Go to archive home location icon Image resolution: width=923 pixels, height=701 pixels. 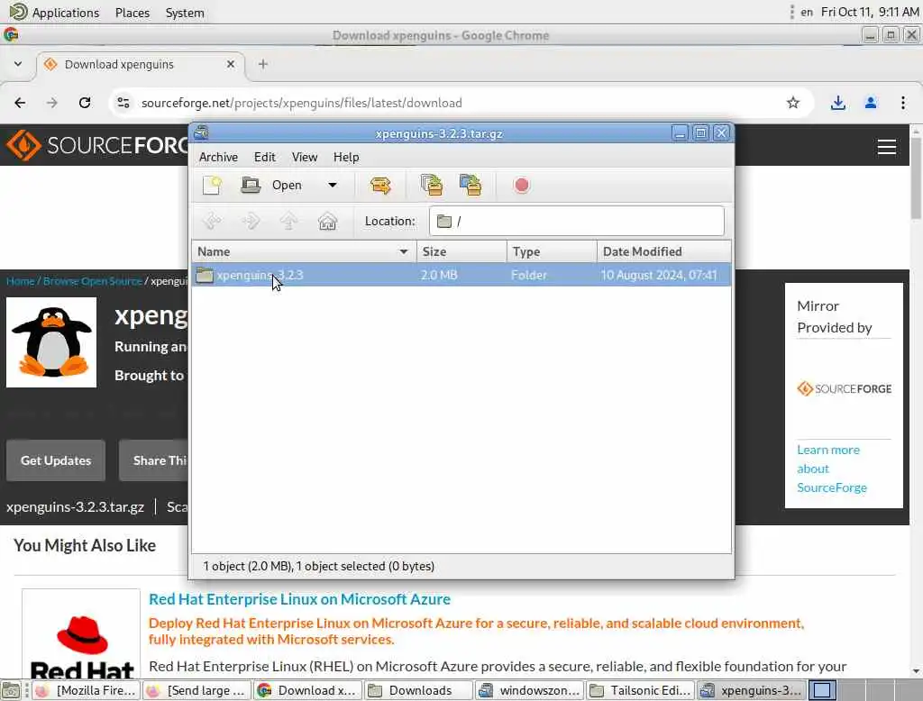tap(327, 222)
